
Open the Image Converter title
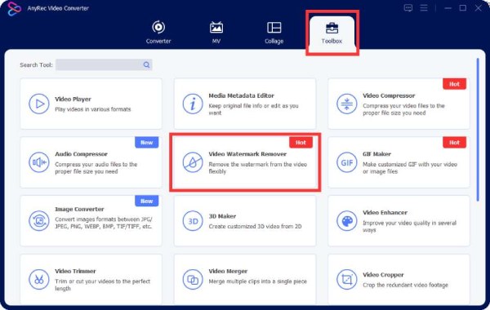79,209
